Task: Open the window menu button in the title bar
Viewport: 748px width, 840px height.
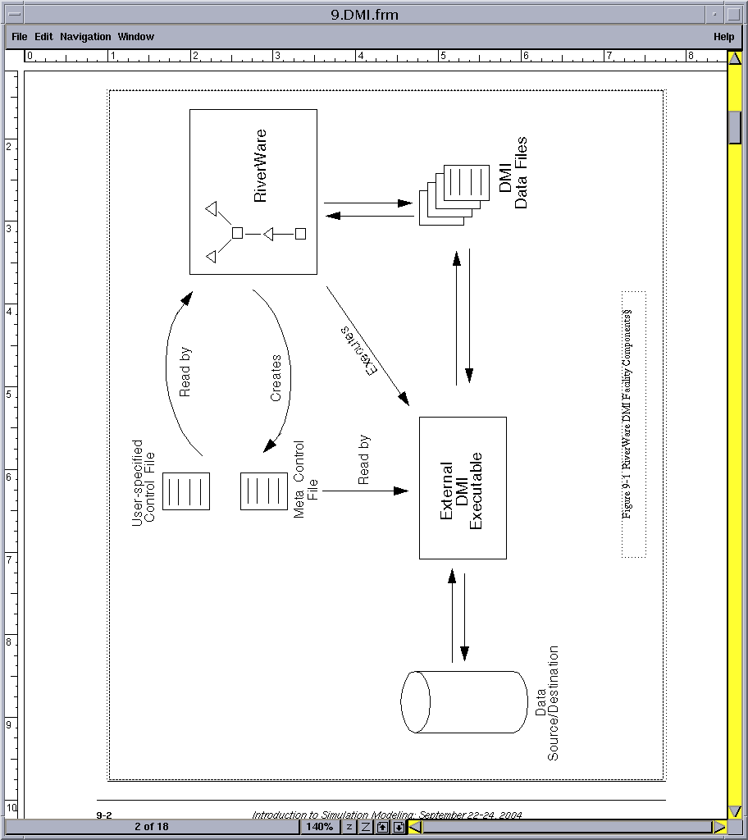Action: click(x=15, y=14)
